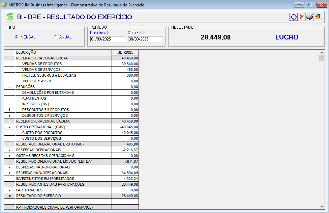Image resolution: width=329 pixels, height=213 pixels.
Task: Click the SET/2025 column header
Action: [125, 52]
